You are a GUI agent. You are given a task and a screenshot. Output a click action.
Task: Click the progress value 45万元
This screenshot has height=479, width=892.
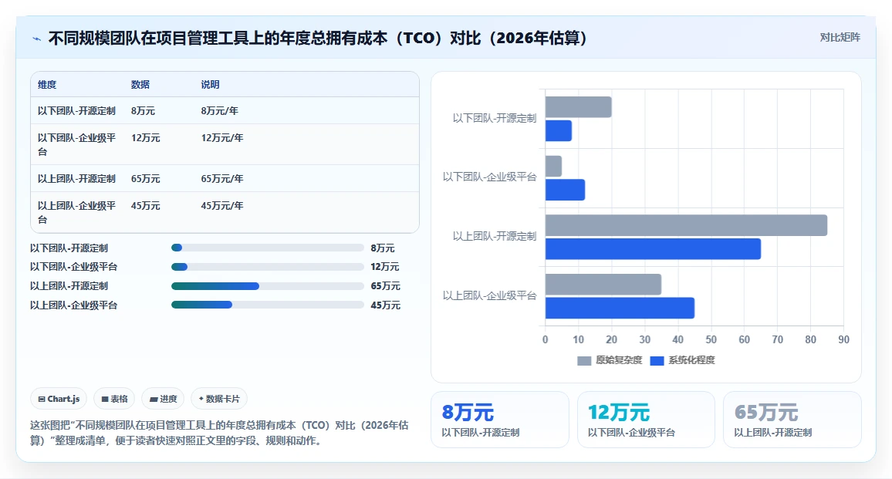coord(386,305)
